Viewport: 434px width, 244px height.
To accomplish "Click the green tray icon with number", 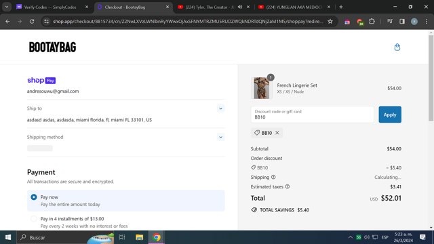I will tap(359, 237).
